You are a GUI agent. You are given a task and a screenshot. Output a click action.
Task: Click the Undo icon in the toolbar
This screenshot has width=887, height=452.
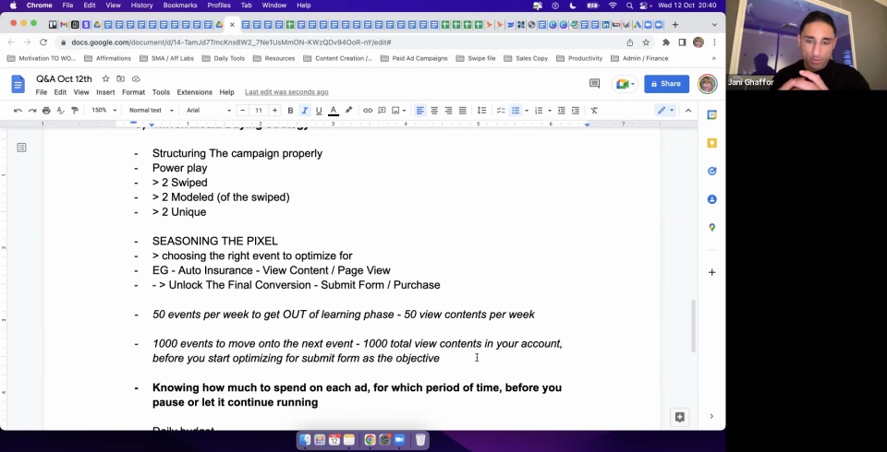pyautogui.click(x=18, y=110)
